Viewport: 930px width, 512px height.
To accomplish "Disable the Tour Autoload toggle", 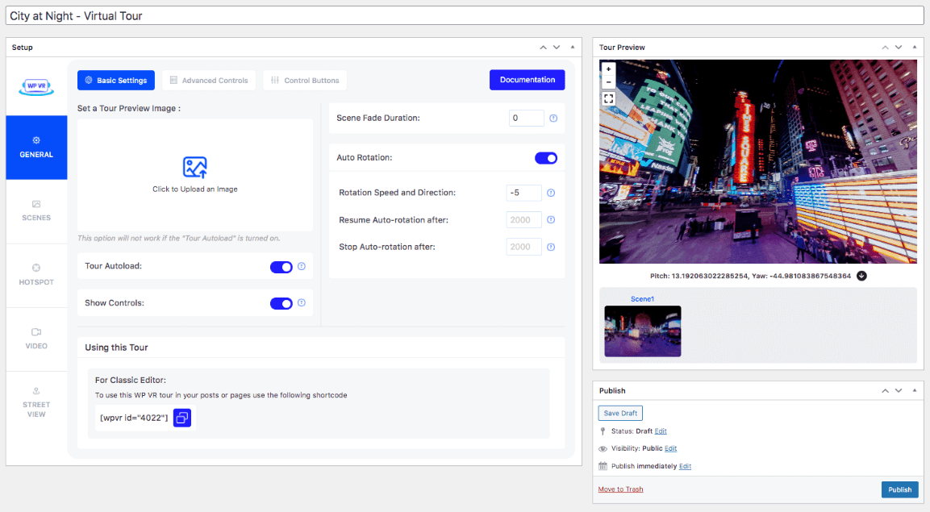I will click(282, 266).
